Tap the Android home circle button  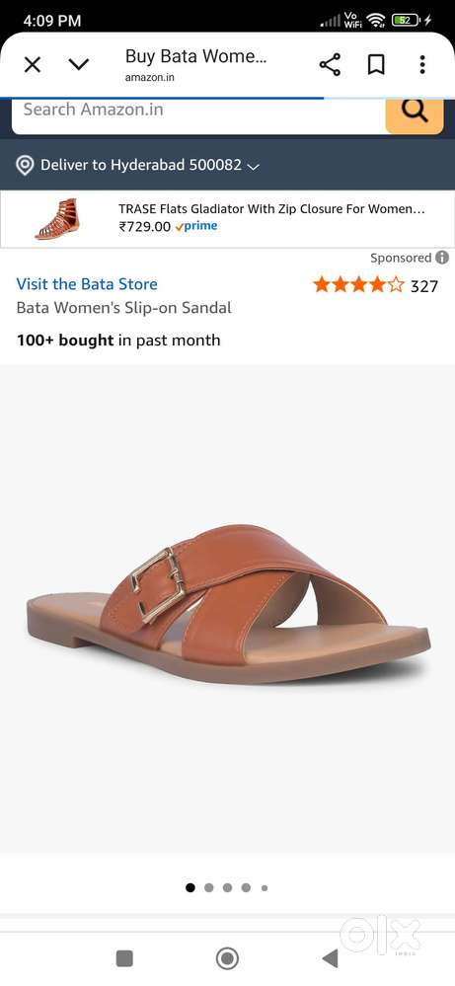click(227, 958)
